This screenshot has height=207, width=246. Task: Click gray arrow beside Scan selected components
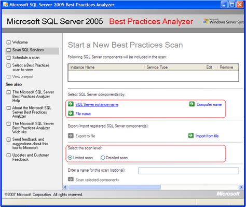71,179
